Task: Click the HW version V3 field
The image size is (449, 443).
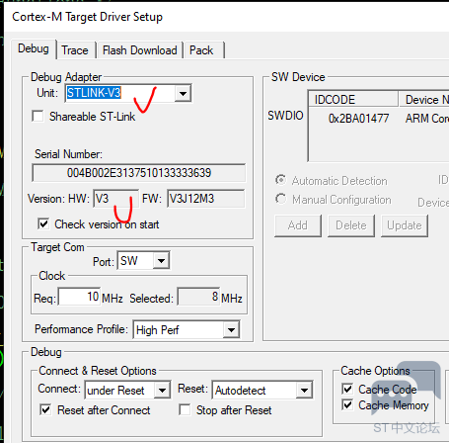Action: click(115, 199)
